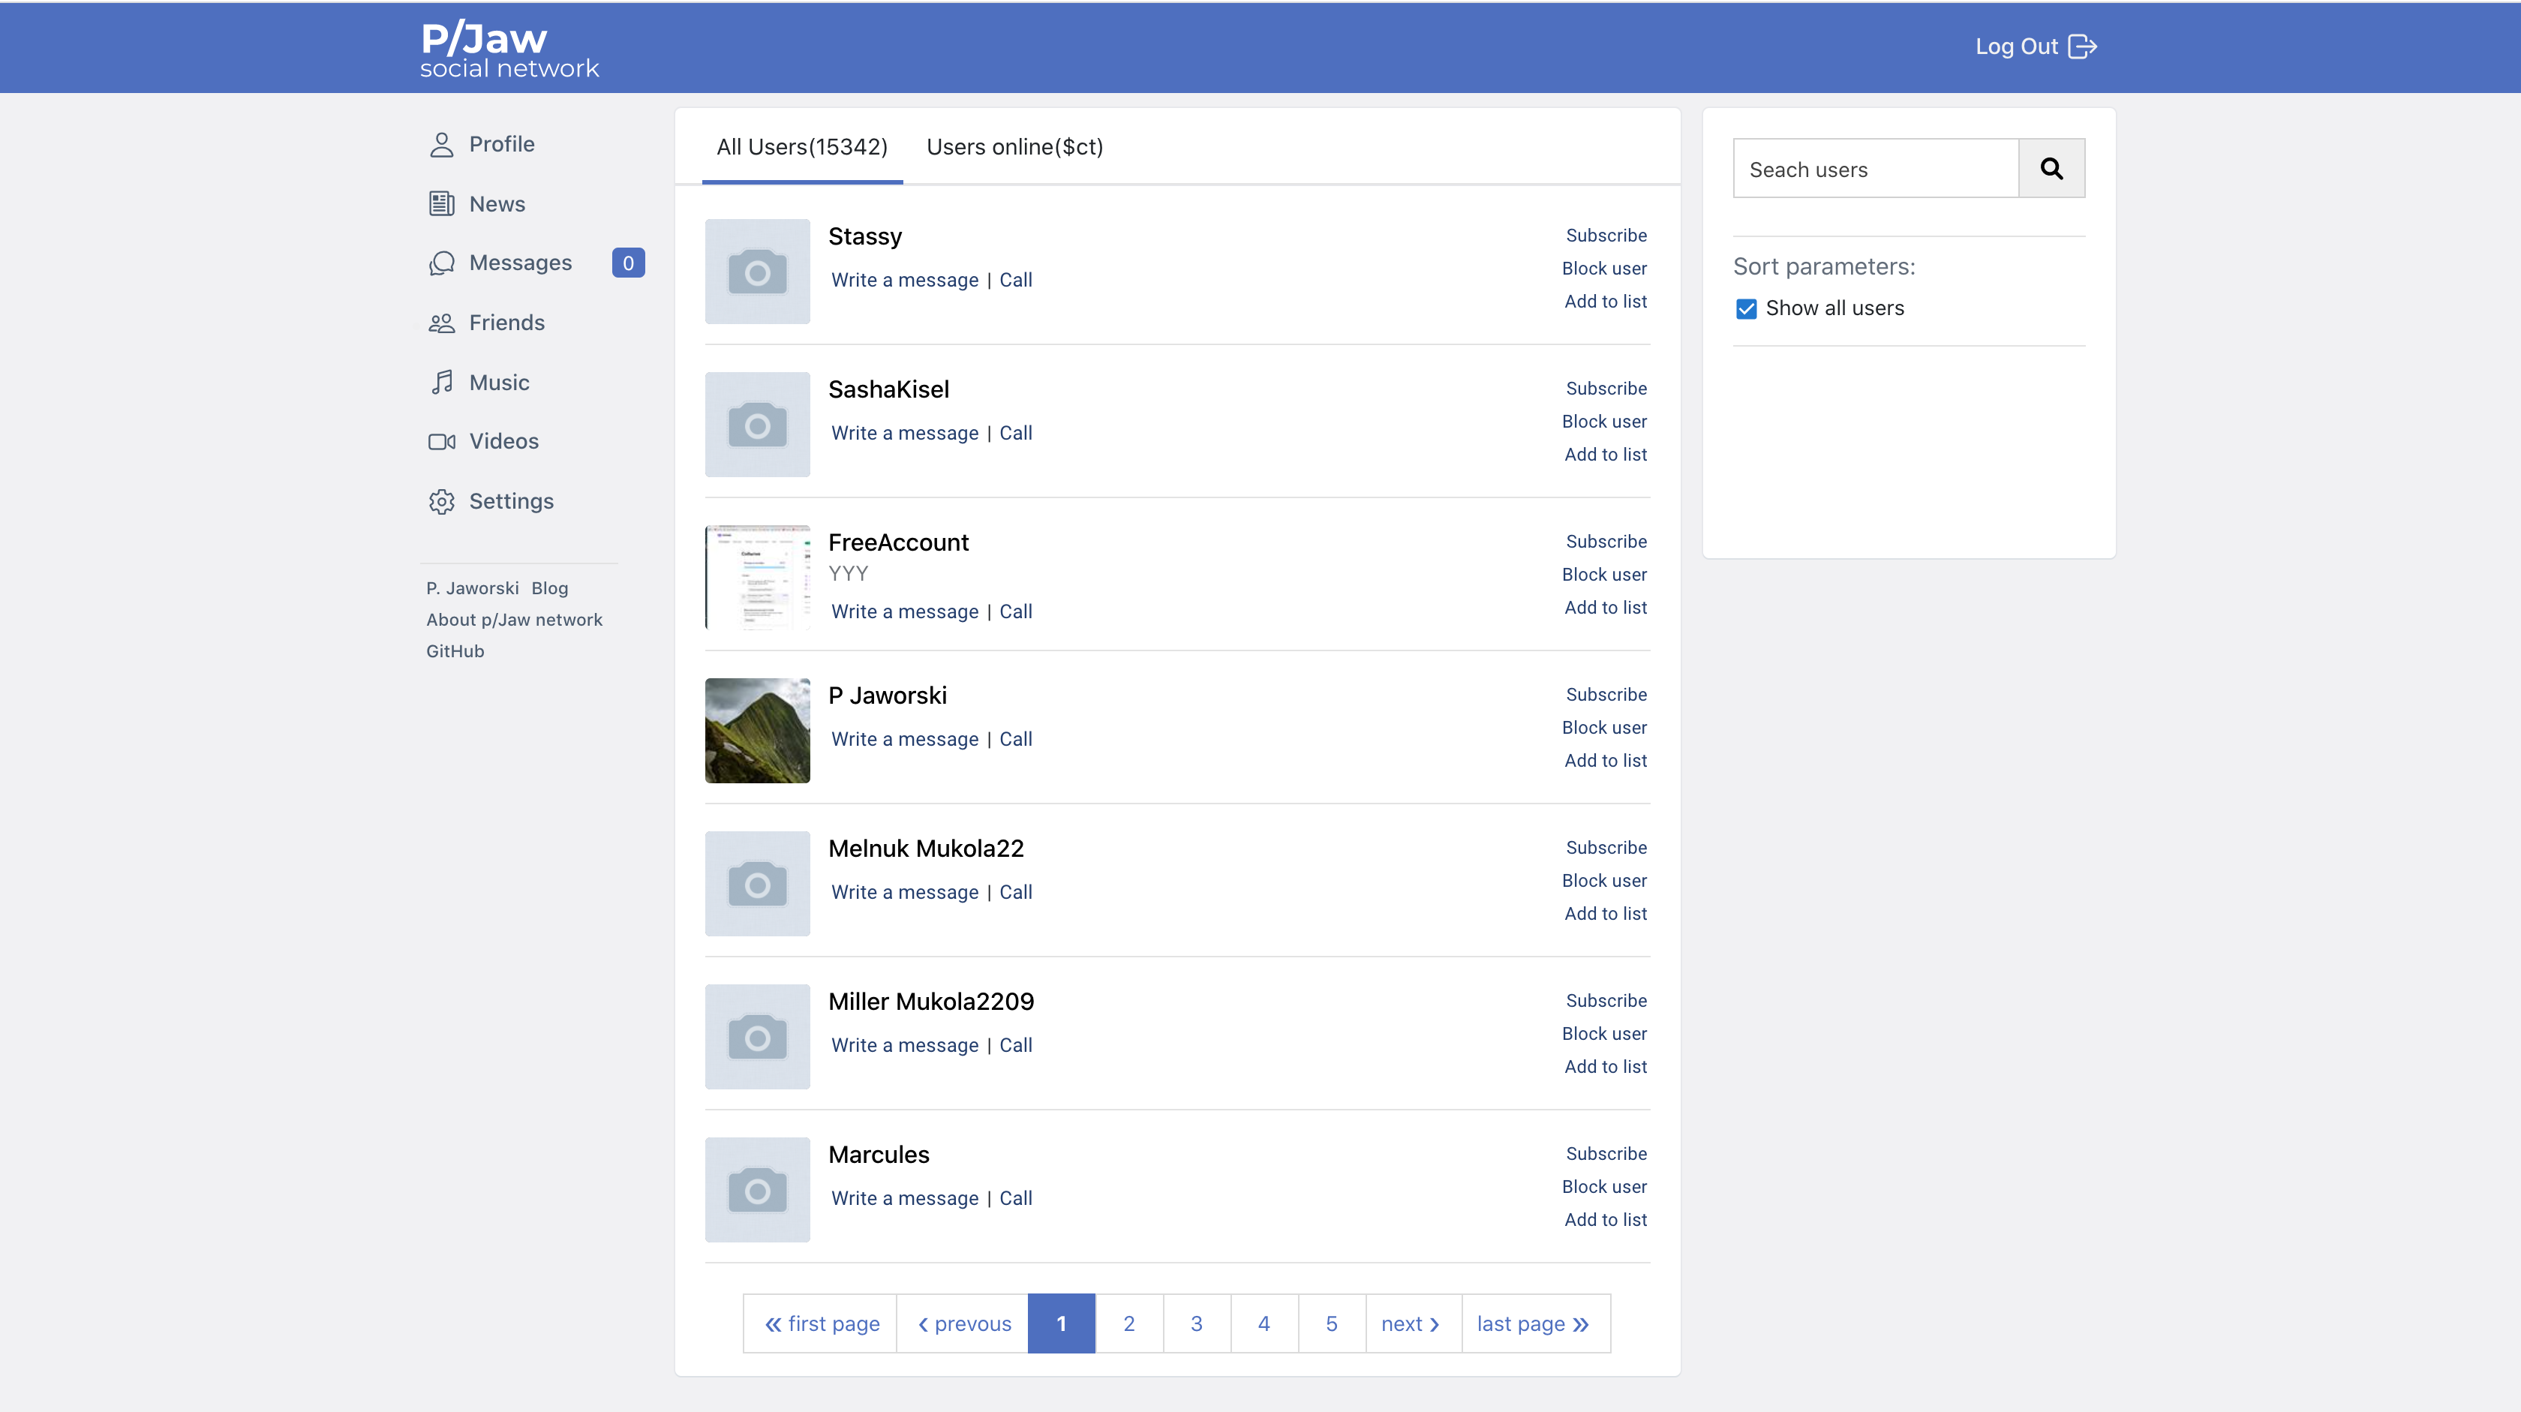Open the Blog footer link
Image resolution: width=2521 pixels, height=1412 pixels.
(x=549, y=588)
